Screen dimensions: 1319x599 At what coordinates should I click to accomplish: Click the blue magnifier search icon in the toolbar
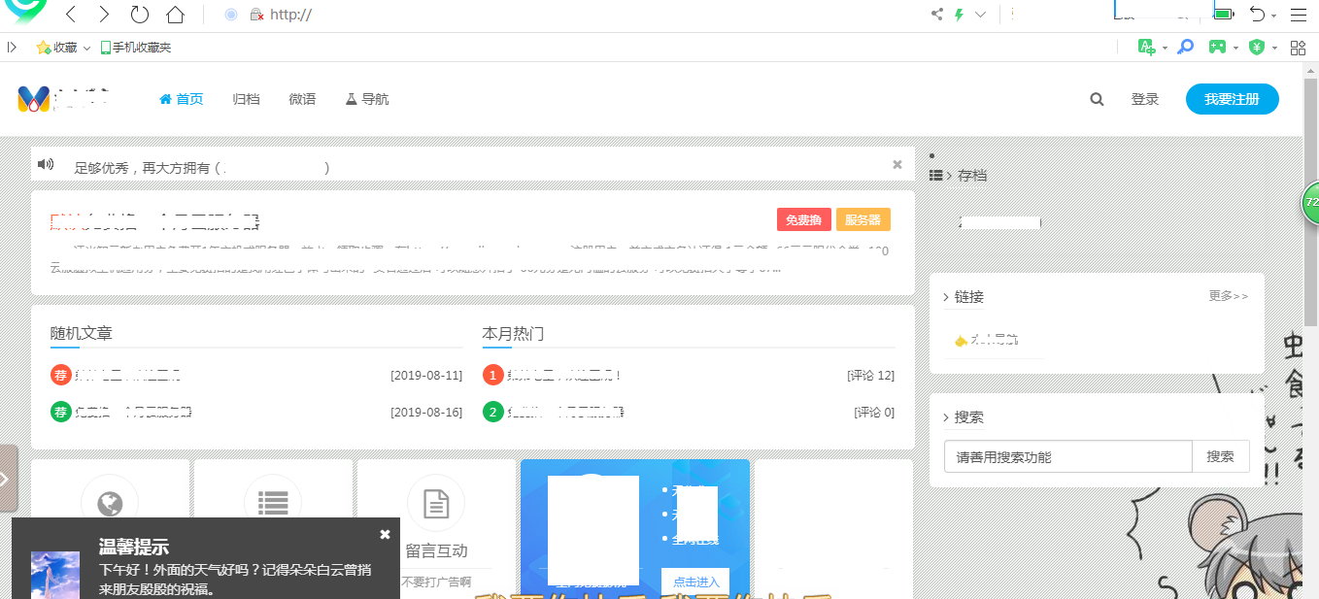tap(1185, 46)
